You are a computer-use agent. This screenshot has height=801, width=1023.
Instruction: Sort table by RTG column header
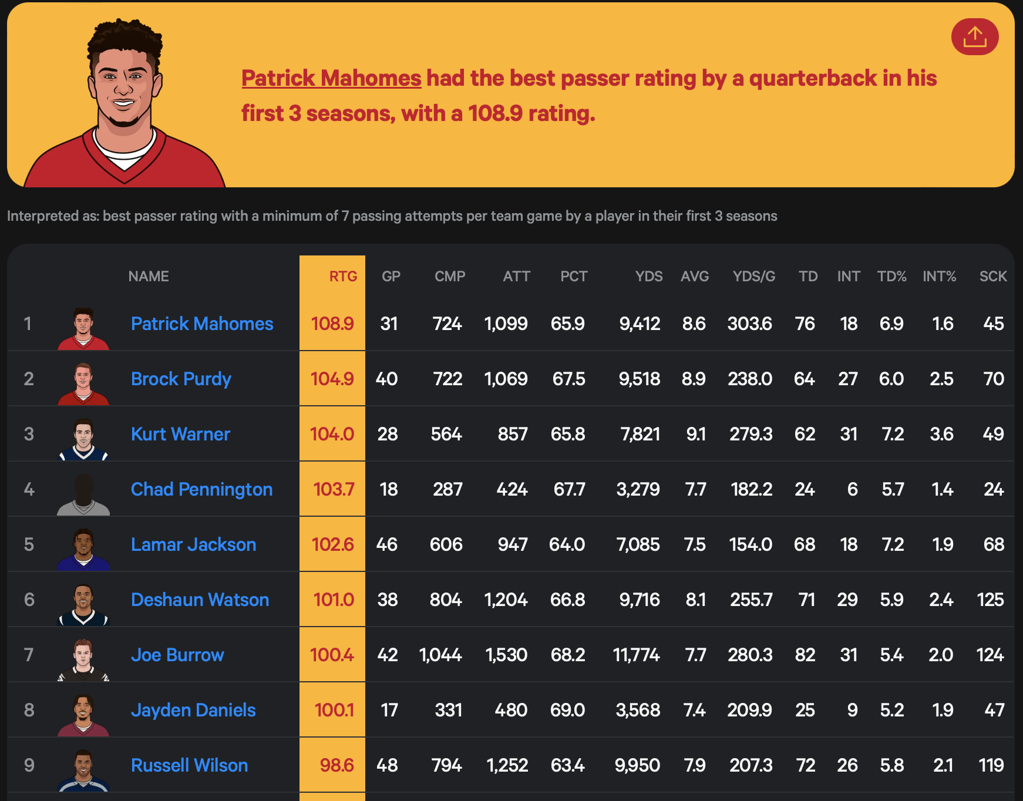342,276
